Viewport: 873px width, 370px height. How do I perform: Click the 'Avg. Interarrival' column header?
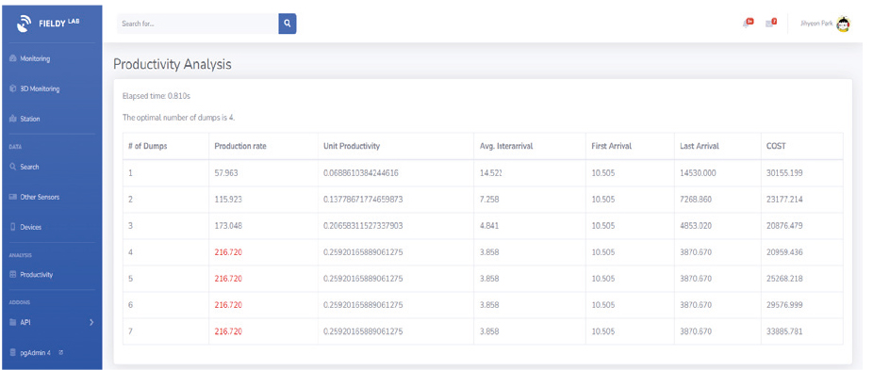point(506,146)
